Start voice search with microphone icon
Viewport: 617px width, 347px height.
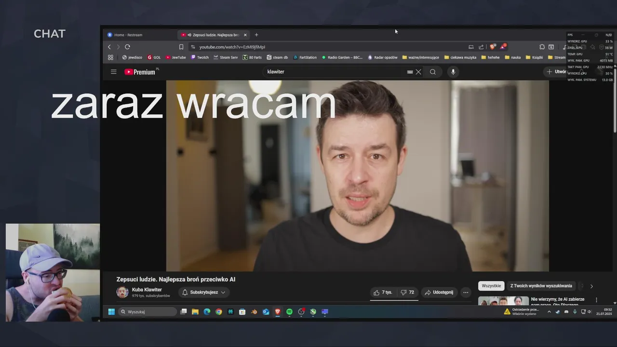(x=453, y=72)
